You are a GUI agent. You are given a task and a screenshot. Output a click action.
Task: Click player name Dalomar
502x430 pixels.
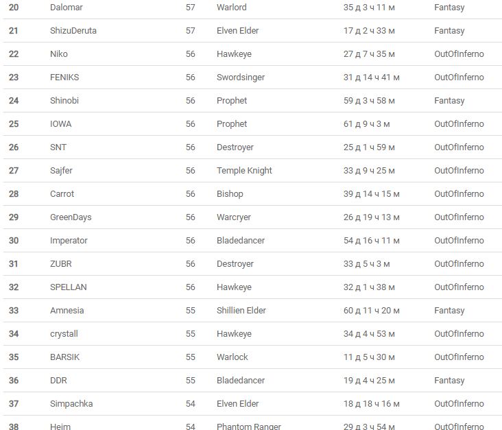point(67,8)
